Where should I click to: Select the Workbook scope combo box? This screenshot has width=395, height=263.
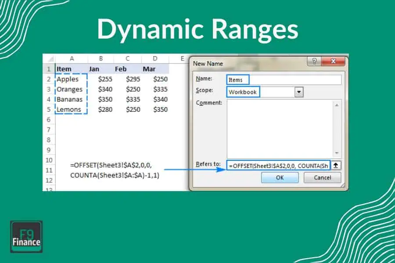(261, 92)
